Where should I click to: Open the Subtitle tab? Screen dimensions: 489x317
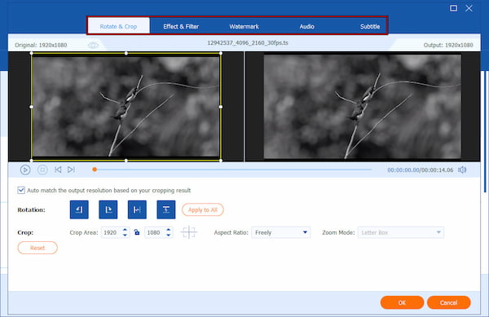click(x=370, y=27)
